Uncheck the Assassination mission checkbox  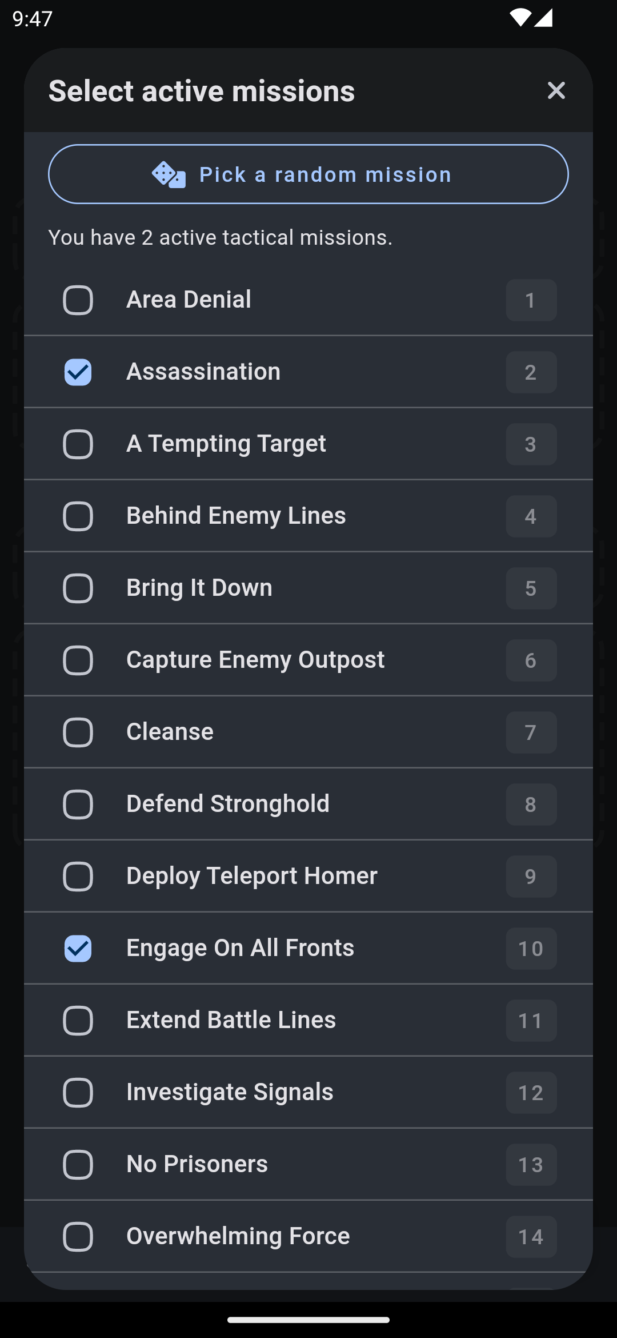tap(78, 372)
